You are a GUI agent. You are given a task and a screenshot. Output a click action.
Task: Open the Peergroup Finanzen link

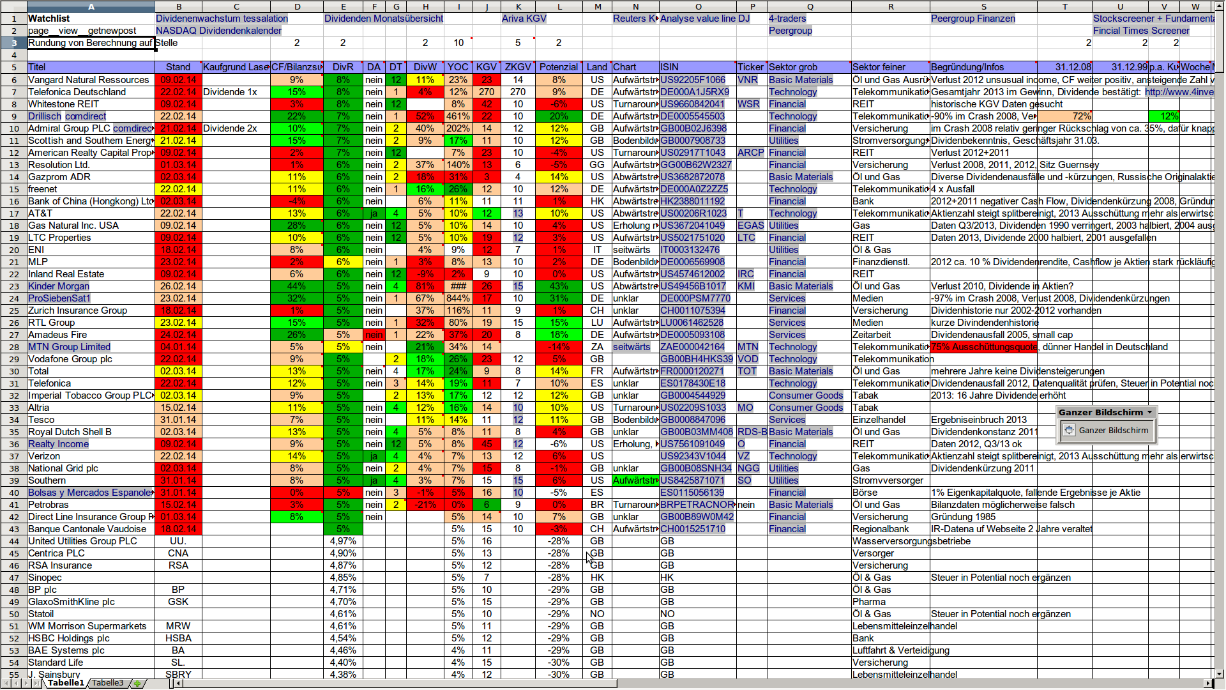tap(972, 19)
